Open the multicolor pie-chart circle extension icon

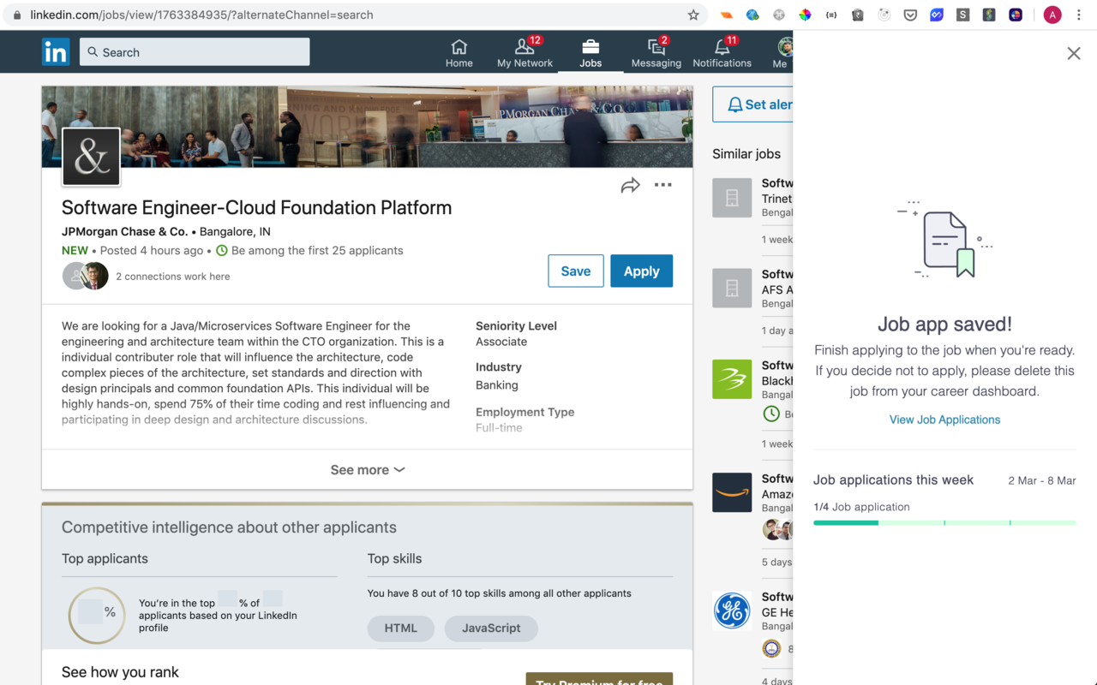pos(1016,15)
